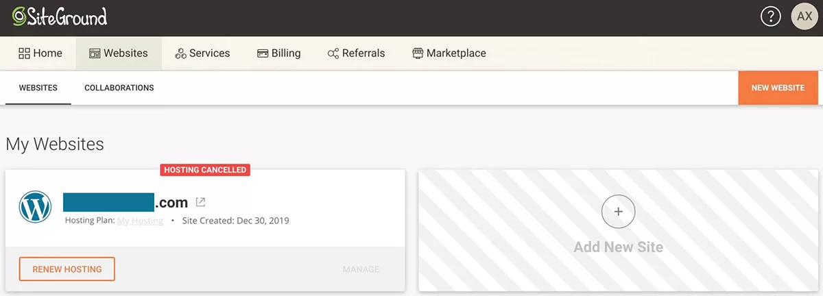Follow the My Hosting plan link

pos(140,221)
